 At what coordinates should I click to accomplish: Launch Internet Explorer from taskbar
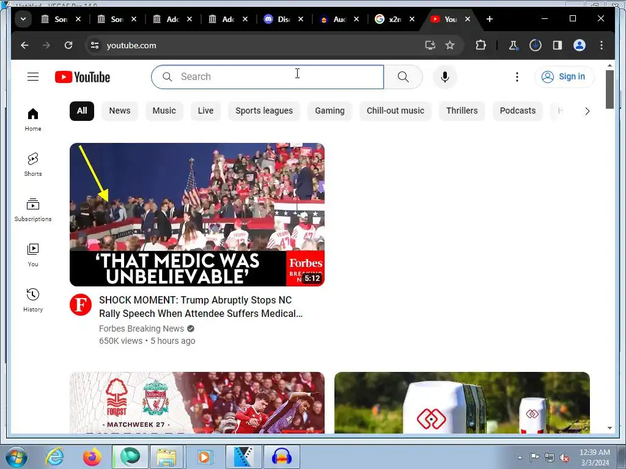click(x=54, y=457)
